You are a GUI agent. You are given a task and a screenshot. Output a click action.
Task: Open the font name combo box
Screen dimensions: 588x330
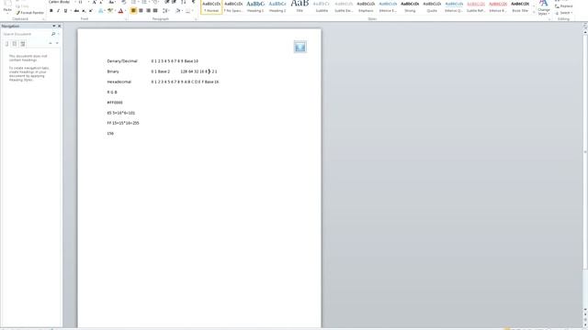click(62, 2)
